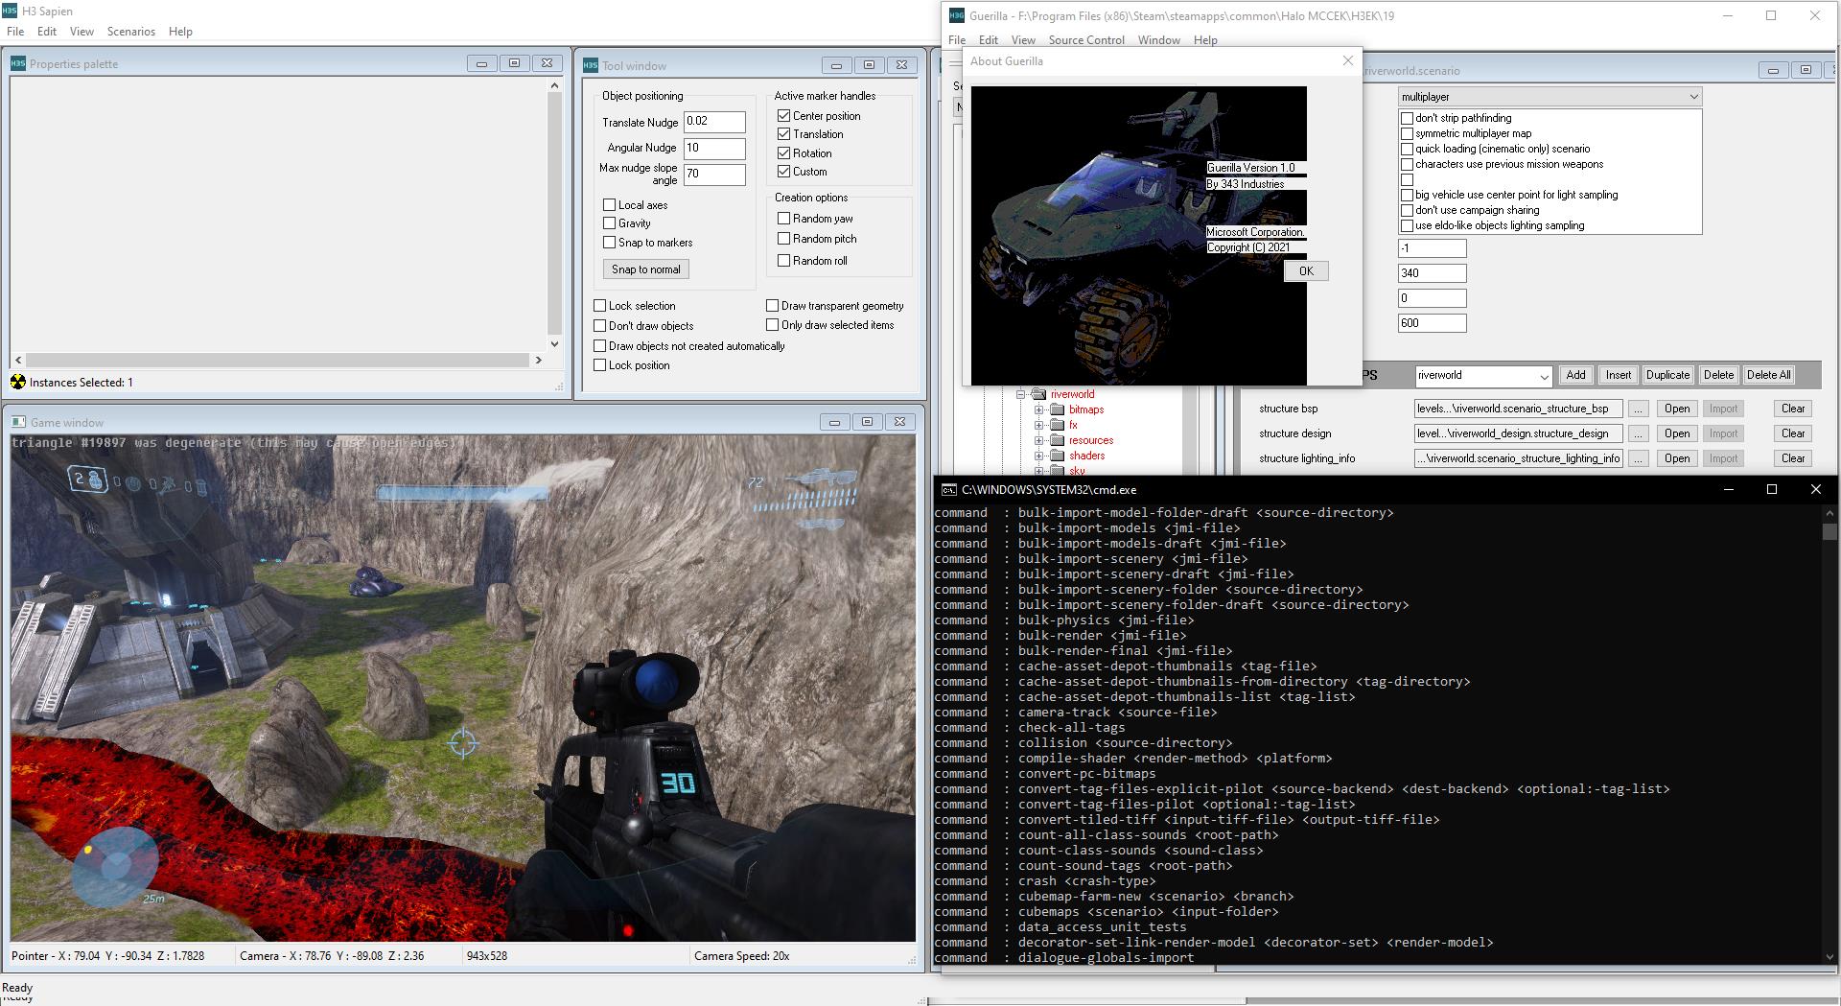Uncheck the Rotation marker handle

[783, 153]
